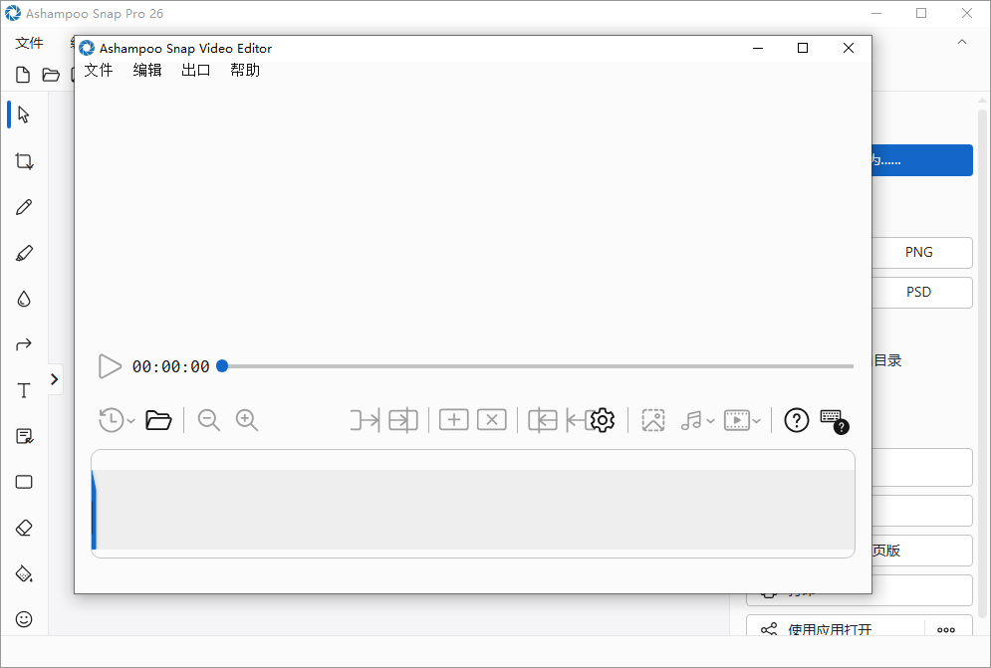Image resolution: width=991 pixels, height=668 pixels.
Task: Select the Crop tool in sidebar
Action: 24,161
